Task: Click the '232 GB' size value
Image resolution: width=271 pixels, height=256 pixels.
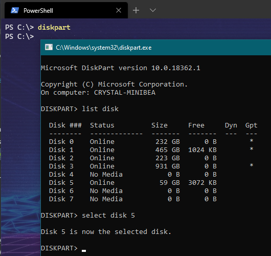Action: (168, 142)
